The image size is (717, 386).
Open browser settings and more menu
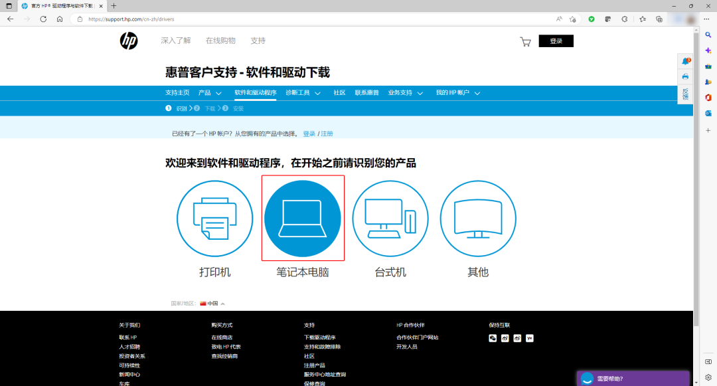[706, 19]
